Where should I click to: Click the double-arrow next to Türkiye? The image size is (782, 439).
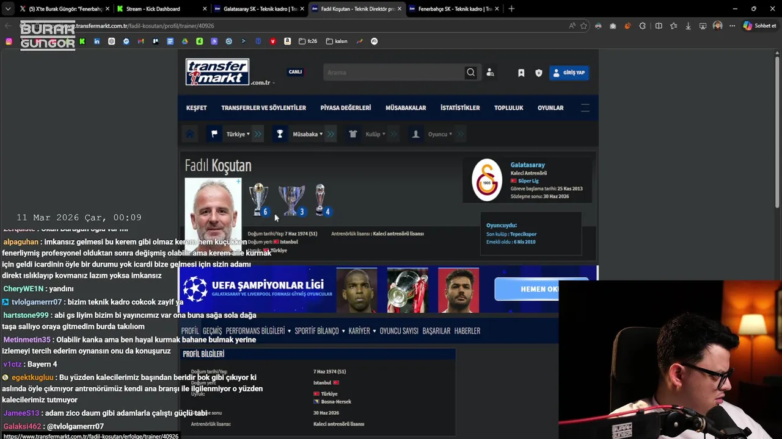258,134
